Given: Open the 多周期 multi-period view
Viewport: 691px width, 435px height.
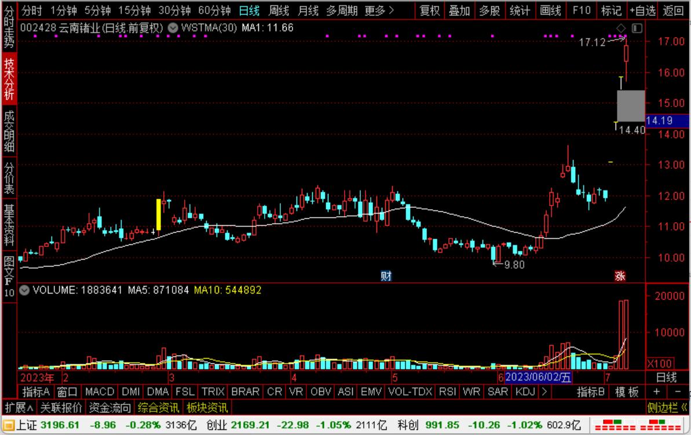Looking at the screenshot, I should pyautogui.click(x=342, y=10).
